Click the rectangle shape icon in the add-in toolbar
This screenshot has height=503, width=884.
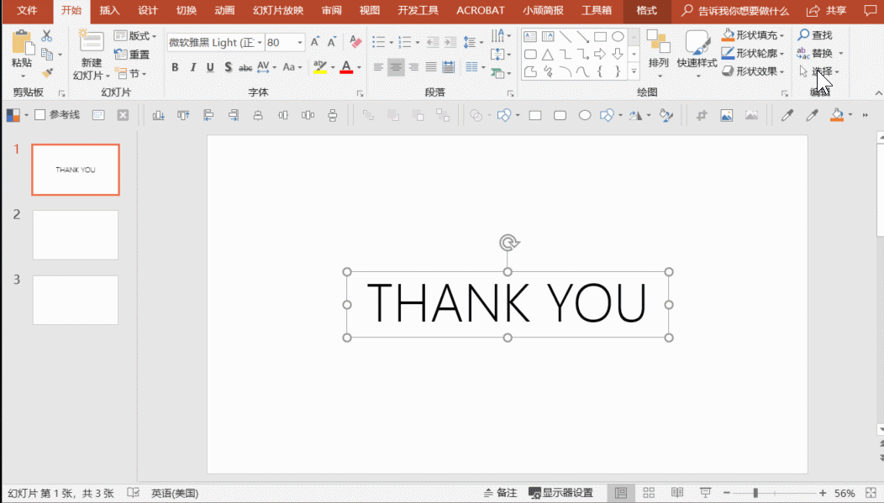click(x=535, y=116)
